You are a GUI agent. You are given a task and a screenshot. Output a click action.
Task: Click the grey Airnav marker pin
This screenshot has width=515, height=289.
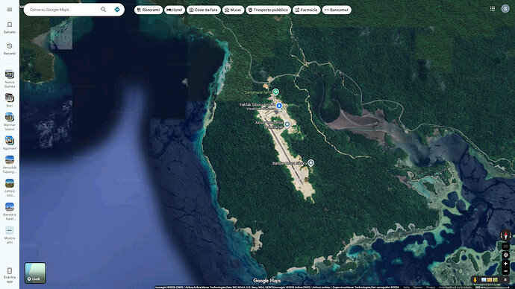point(287,124)
